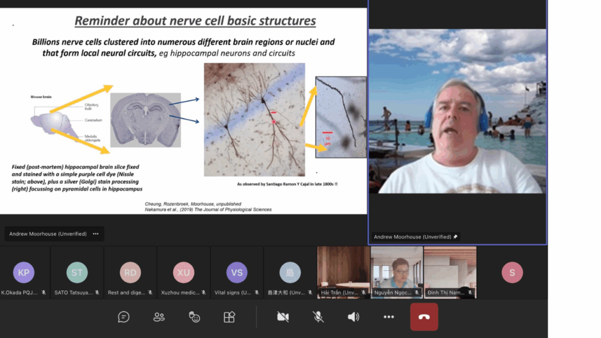
Task: Open More actions in call toolbar
Action: pyautogui.click(x=389, y=317)
